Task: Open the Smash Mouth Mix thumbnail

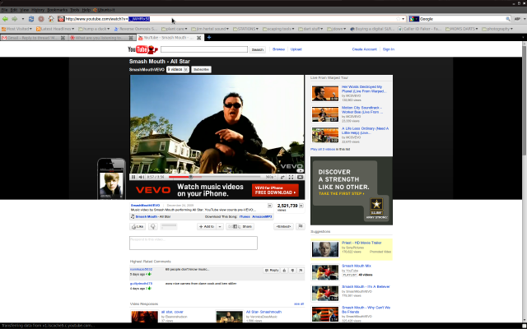Action: 325,272
